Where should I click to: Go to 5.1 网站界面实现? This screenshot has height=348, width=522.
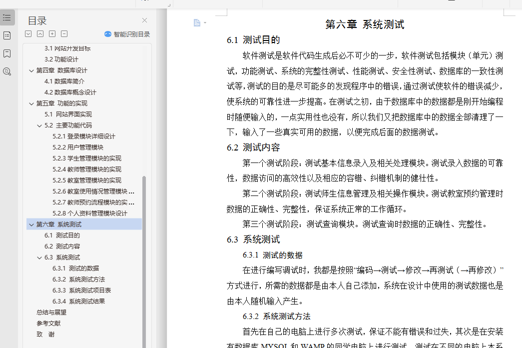tap(68, 114)
